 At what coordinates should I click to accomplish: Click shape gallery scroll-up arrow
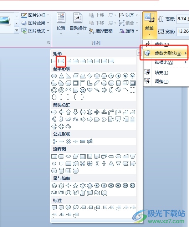coord(139,52)
